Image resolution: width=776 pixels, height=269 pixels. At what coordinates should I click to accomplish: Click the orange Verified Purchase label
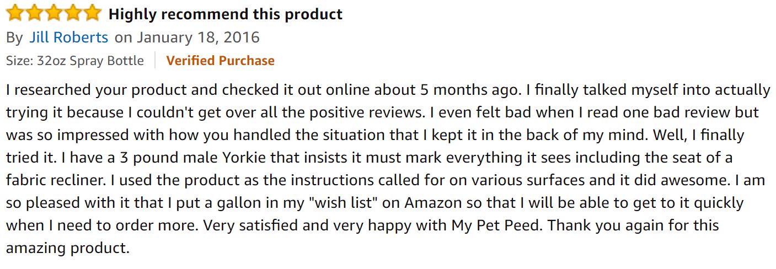(220, 61)
